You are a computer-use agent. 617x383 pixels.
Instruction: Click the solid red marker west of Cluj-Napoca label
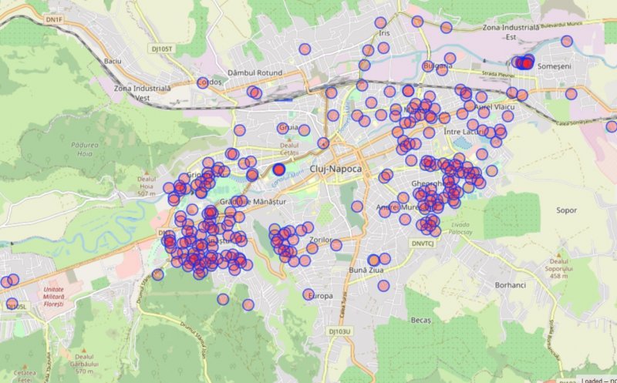[x=279, y=170]
